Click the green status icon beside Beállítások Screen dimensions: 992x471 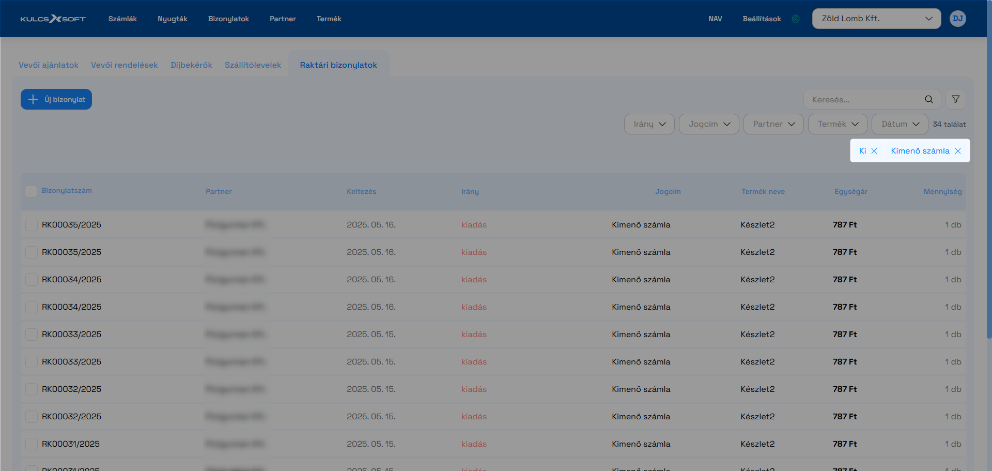point(796,19)
